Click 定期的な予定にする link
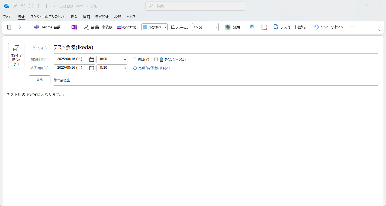386x206 pixels. pyautogui.click(x=151, y=68)
